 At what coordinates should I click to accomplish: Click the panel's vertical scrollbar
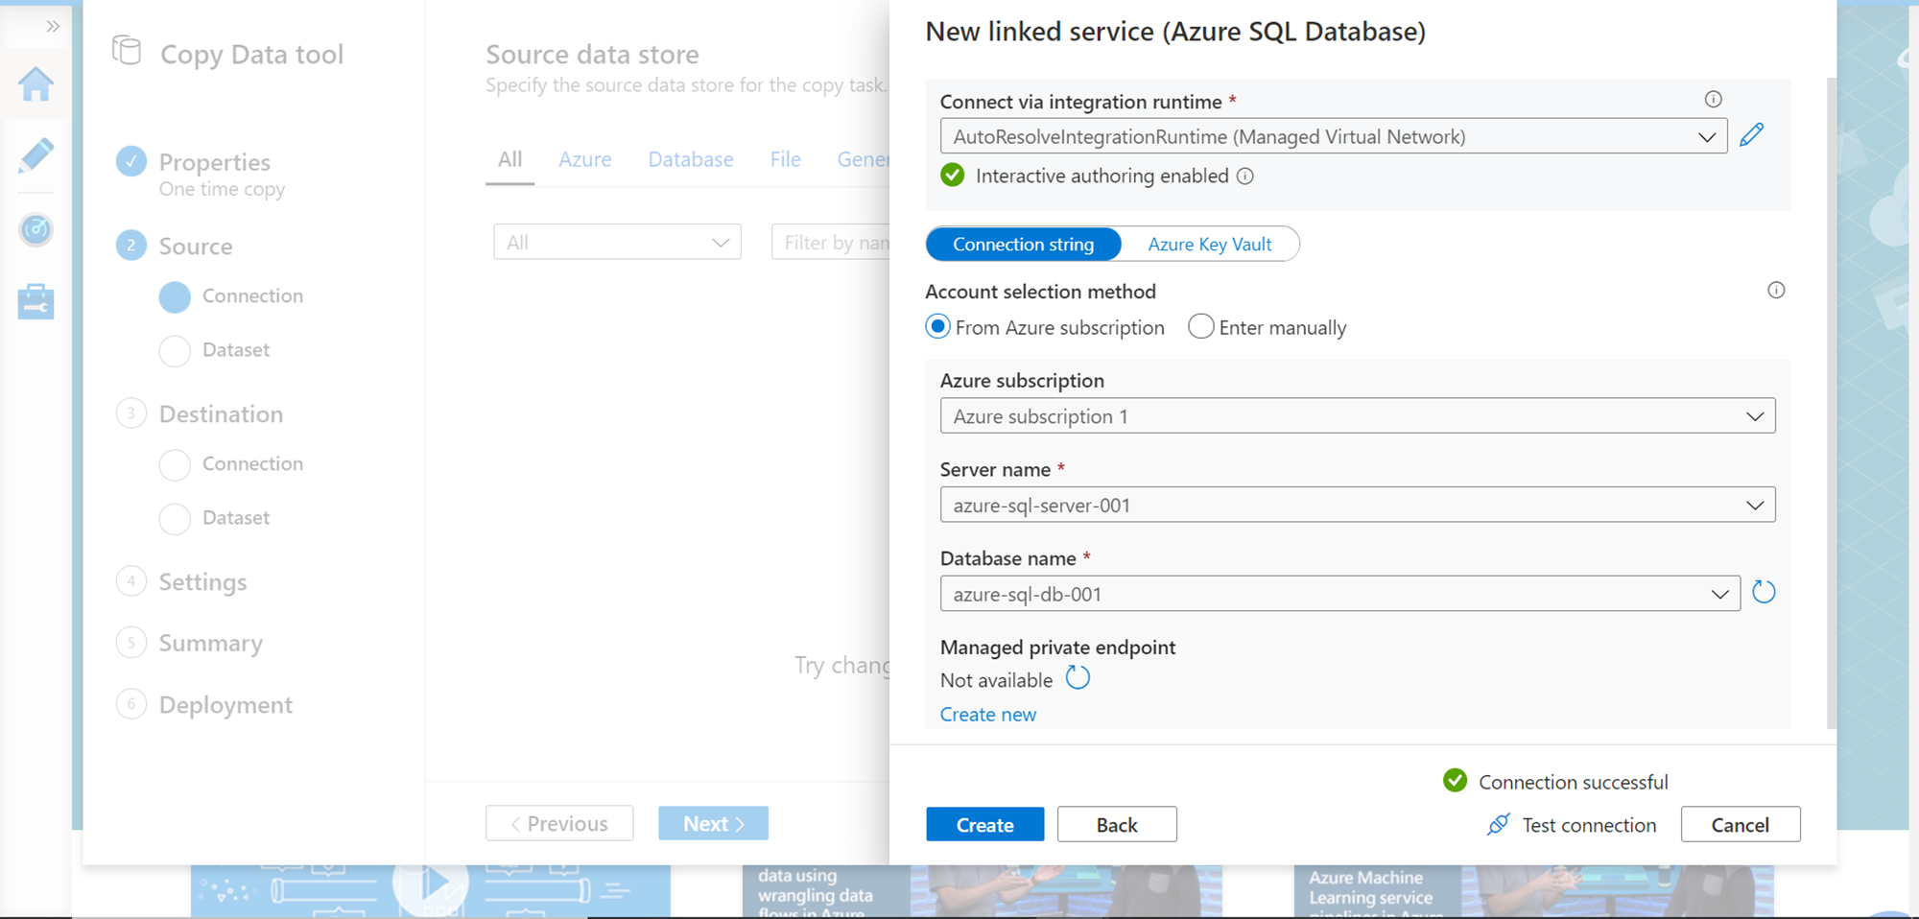(1831, 403)
